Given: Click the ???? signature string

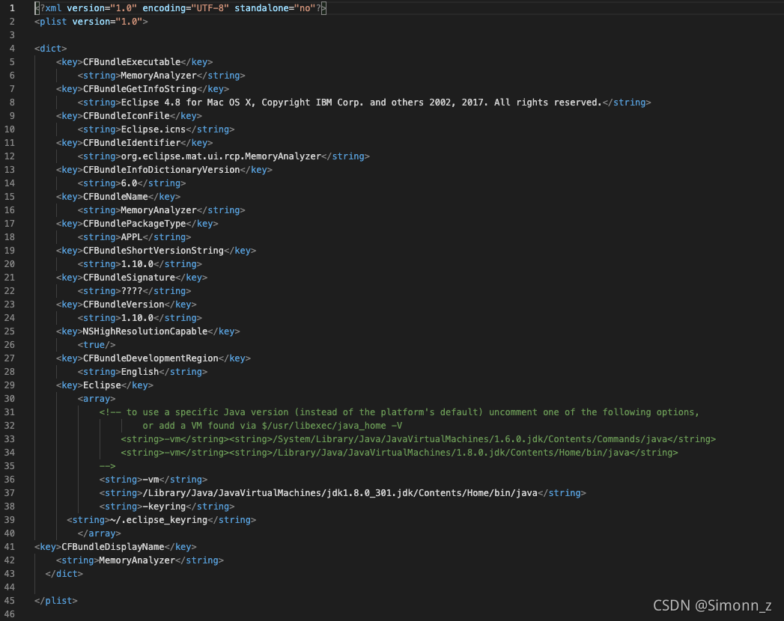Looking at the screenshot, I should [132, 291].
